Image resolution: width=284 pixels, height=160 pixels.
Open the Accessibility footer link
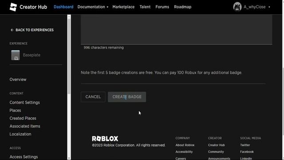pos(184,152)
